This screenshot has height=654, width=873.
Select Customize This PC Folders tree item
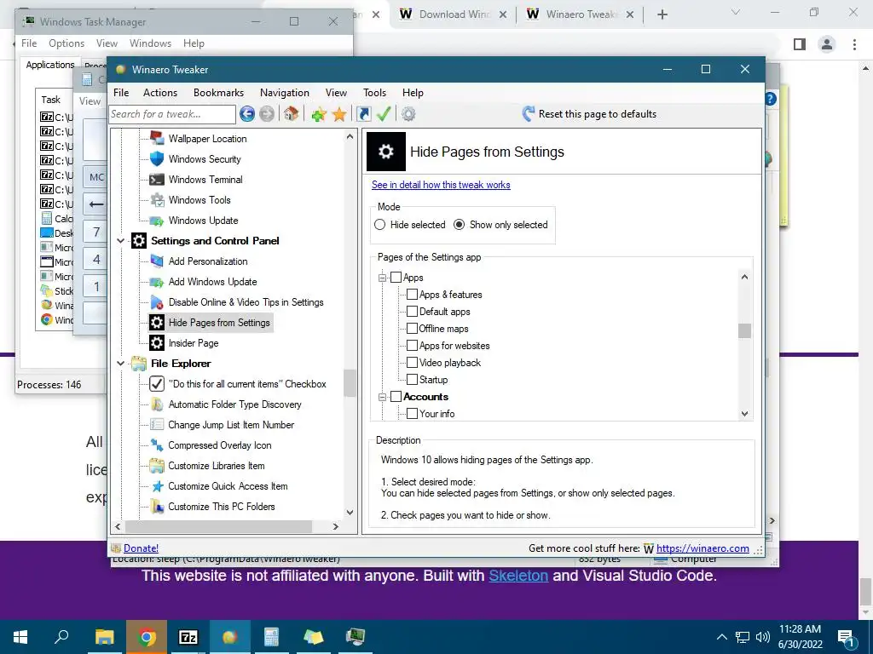(212, 507)
